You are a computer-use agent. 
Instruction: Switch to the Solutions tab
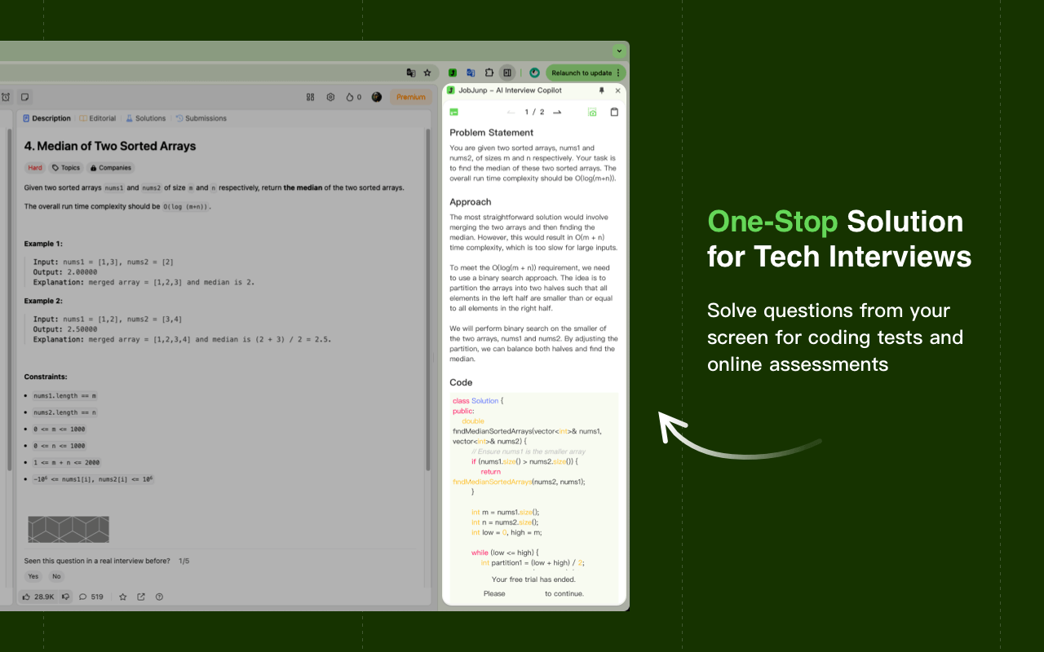pos(146,118)
